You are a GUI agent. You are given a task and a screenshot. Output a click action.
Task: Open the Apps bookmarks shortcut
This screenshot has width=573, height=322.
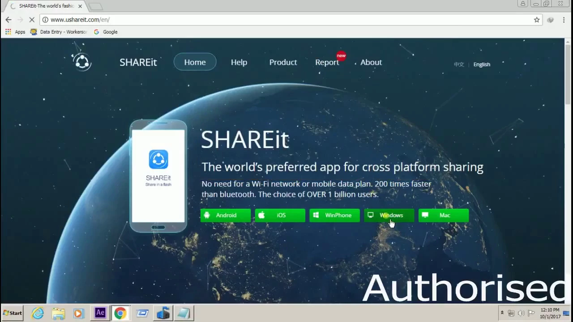click(x=15, y=32)
